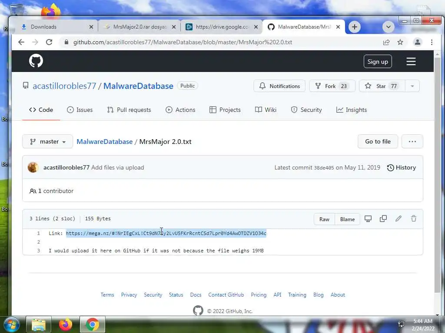Click the footer Status link
The width and height of the screenshot is (445, 333).
click(176, 295)
